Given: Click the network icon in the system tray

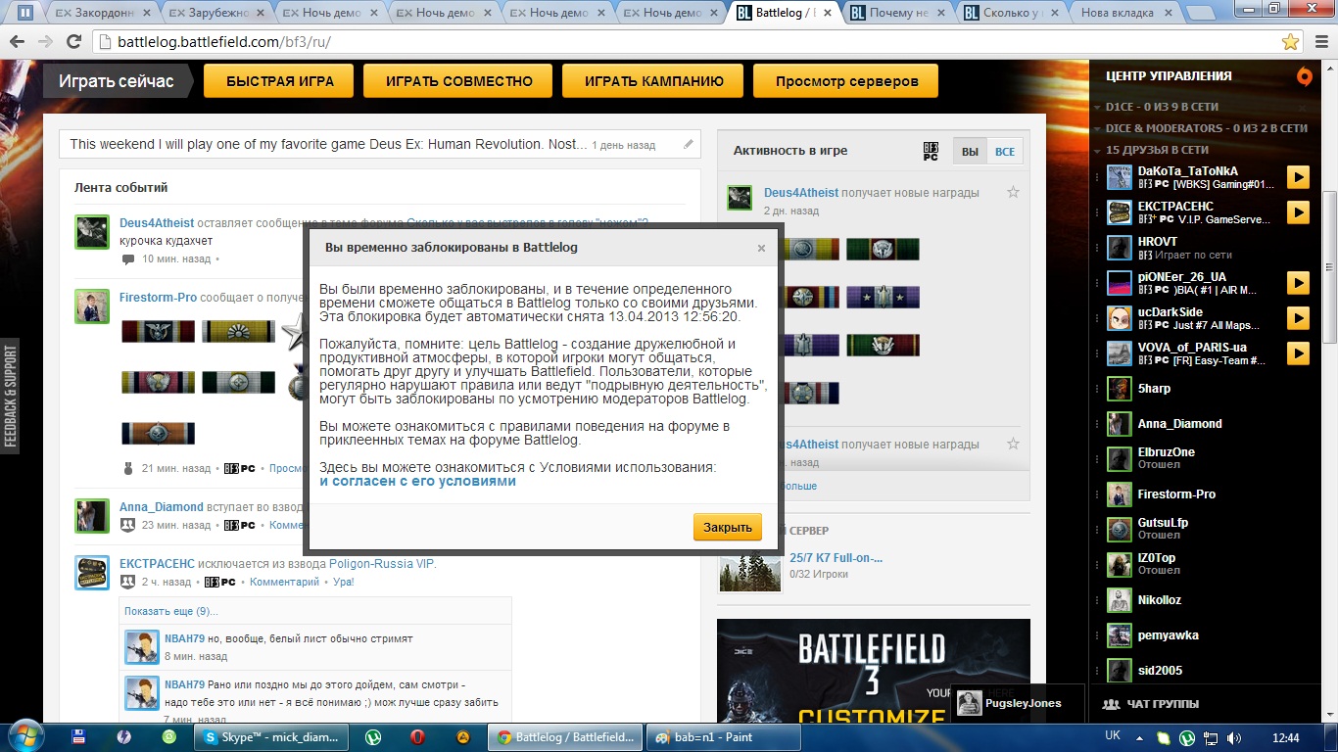Looking at the screenshot, I should 1211,737.
